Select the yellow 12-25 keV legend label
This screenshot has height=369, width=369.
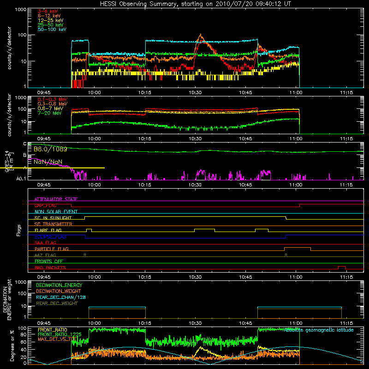point(51,20)
